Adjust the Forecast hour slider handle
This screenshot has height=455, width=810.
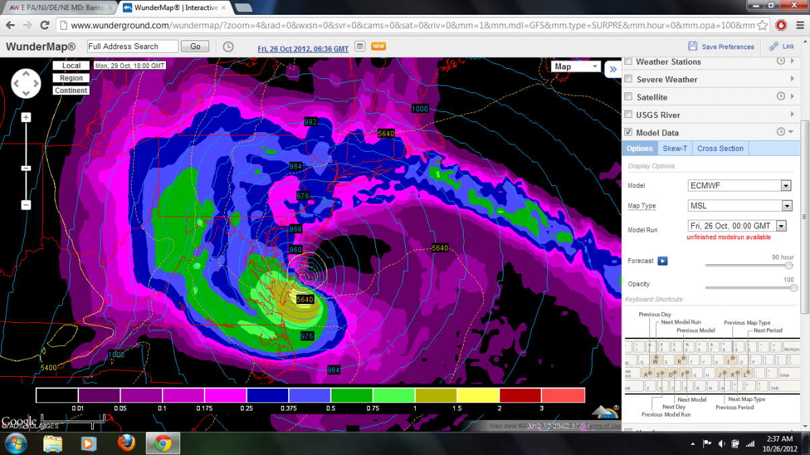[x=788, y=265]
